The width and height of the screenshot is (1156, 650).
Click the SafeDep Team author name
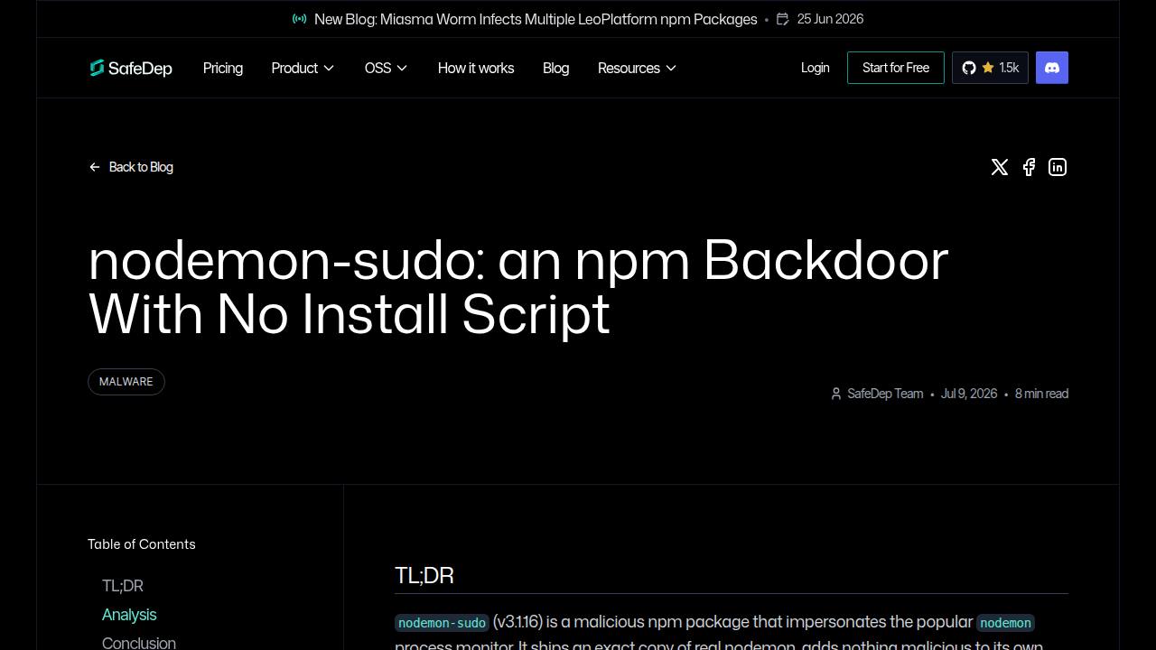(885, 394)
